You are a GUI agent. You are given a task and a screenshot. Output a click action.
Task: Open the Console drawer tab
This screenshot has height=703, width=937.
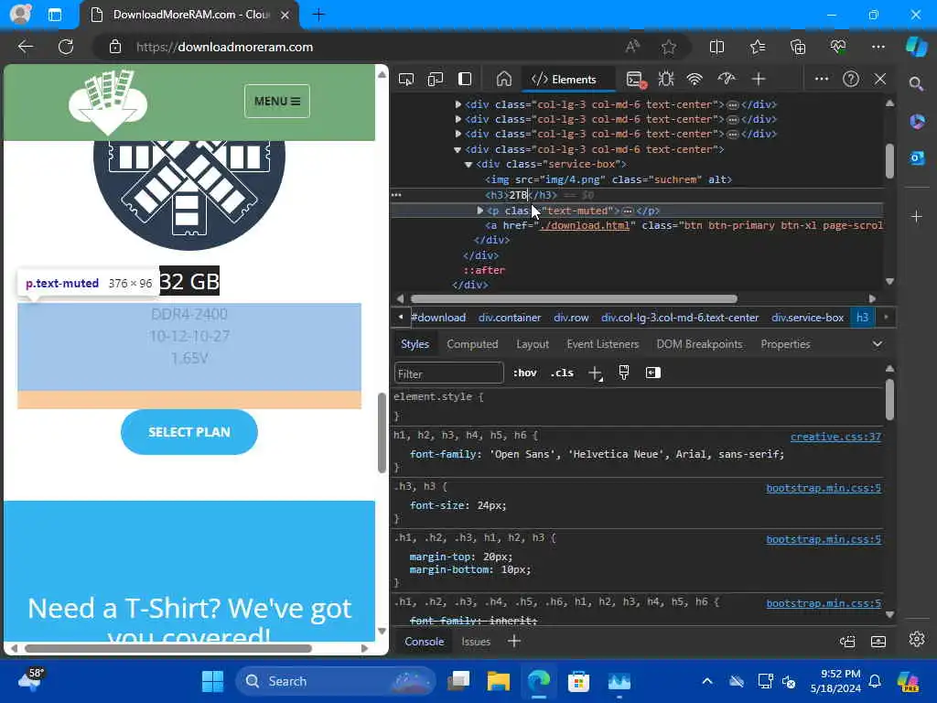425,642
